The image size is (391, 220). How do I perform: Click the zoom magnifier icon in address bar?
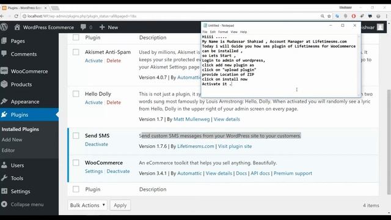click(x=323, y=16)
